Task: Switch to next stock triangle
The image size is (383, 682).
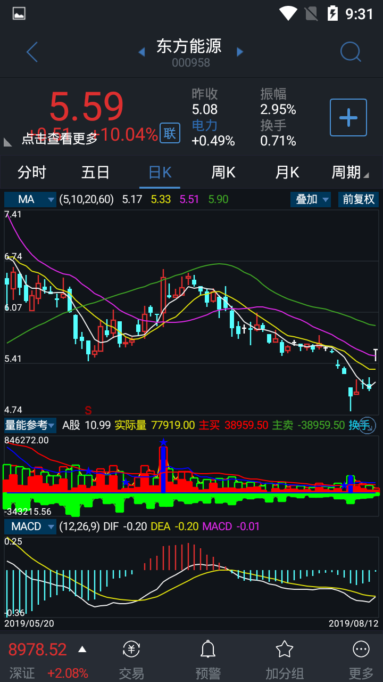Action: [240, 52]
